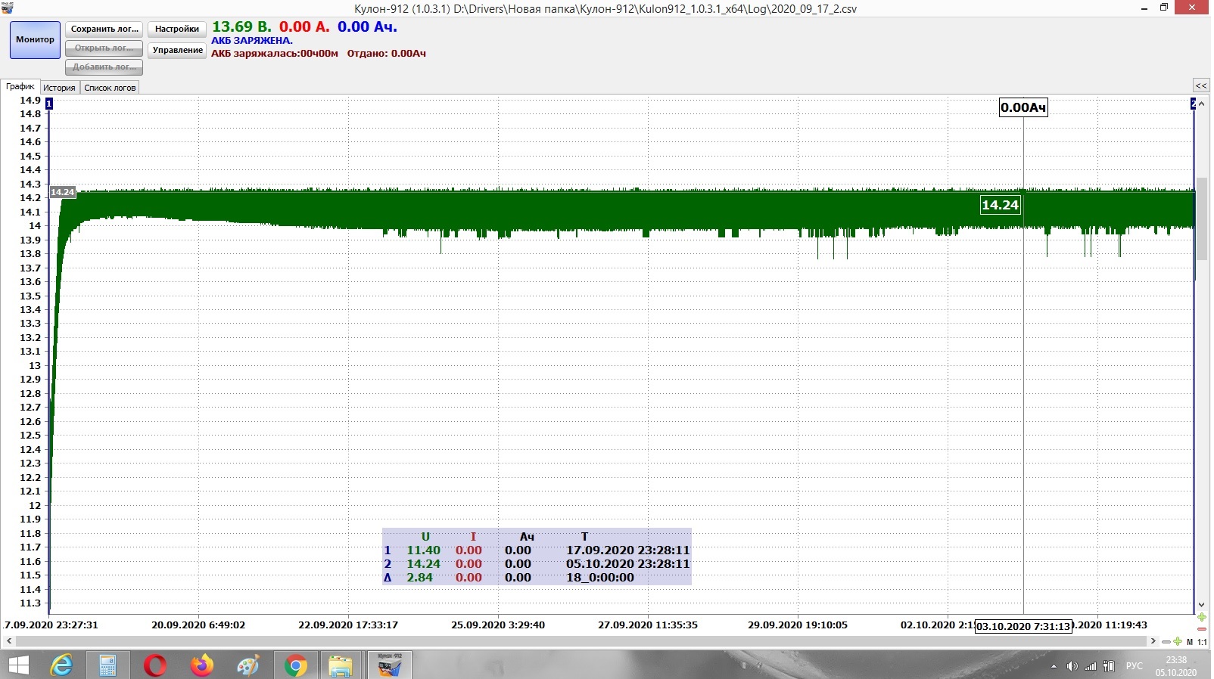Toggle the Монитор button

[35, 40]
